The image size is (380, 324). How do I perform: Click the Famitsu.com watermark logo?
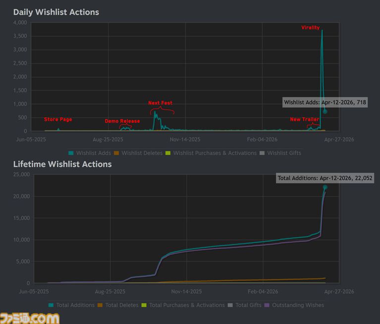click(30, 318)
